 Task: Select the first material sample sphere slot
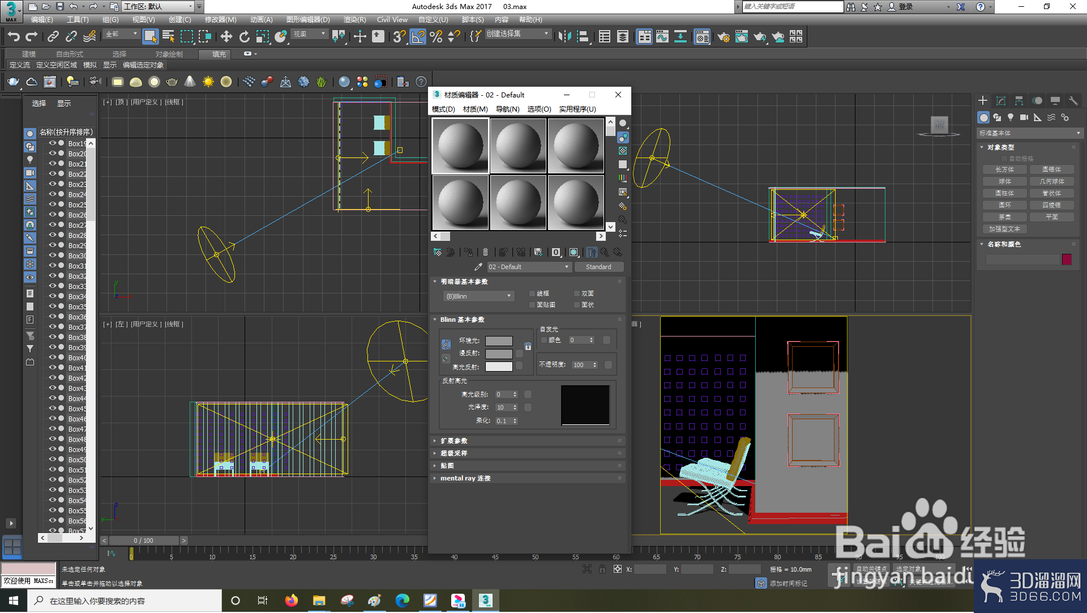(460, 146)
